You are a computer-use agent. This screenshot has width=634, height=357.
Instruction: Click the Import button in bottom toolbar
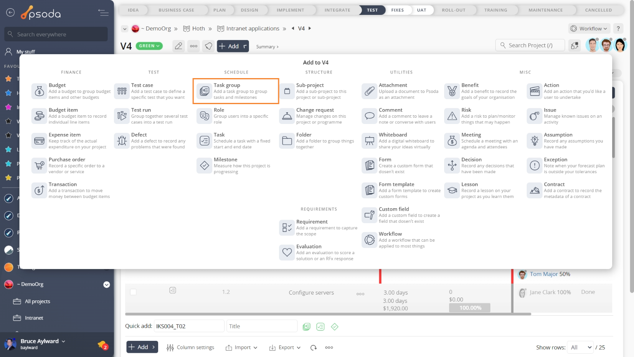point(241,347)
